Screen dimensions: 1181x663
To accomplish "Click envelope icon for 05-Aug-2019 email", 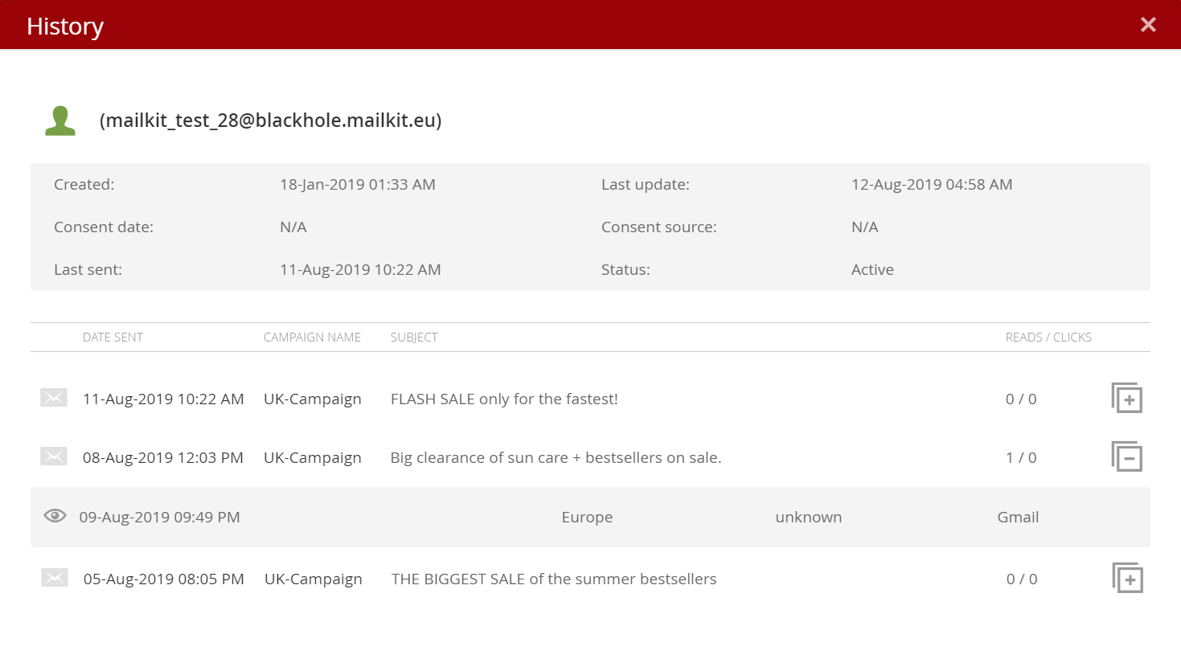I will click(55, 578).
